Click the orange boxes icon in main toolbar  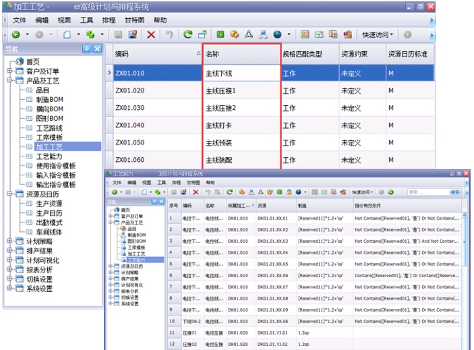click(x=235, y=35)
